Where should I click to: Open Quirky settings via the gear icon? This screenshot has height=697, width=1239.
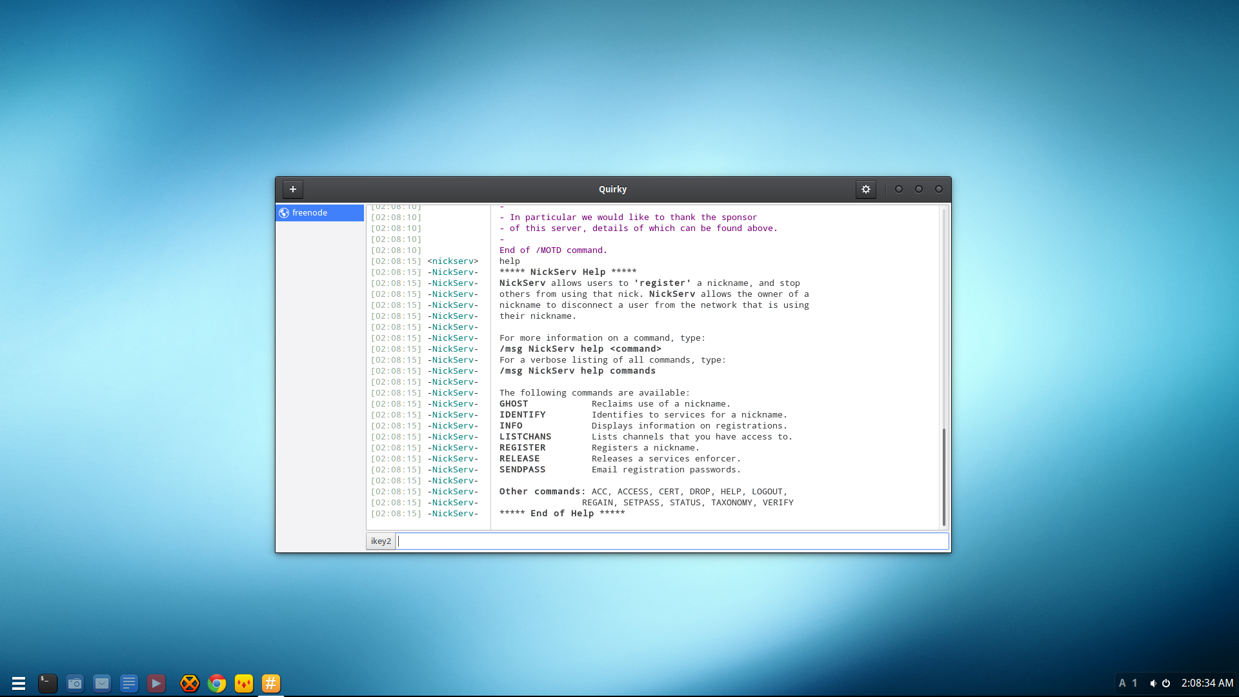click(866, 189)
